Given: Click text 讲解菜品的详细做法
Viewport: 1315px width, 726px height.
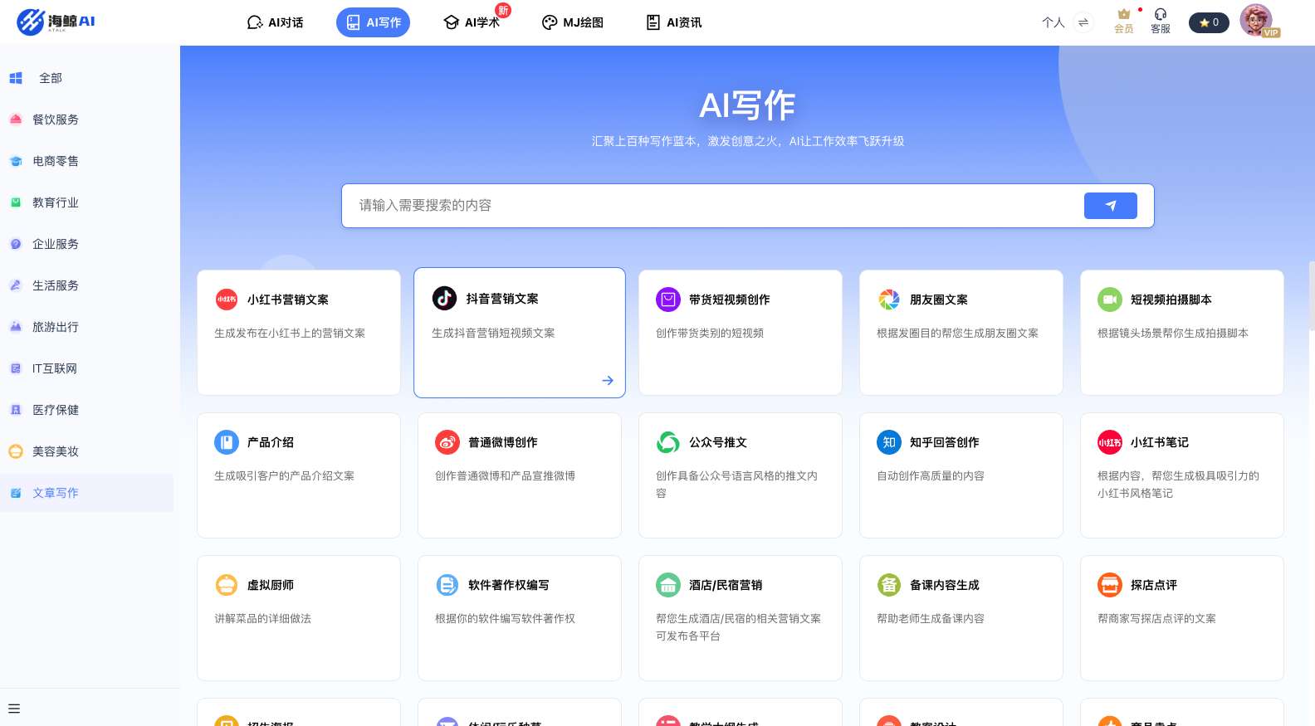Looking at the screenshot, I should tap(263, 618).
